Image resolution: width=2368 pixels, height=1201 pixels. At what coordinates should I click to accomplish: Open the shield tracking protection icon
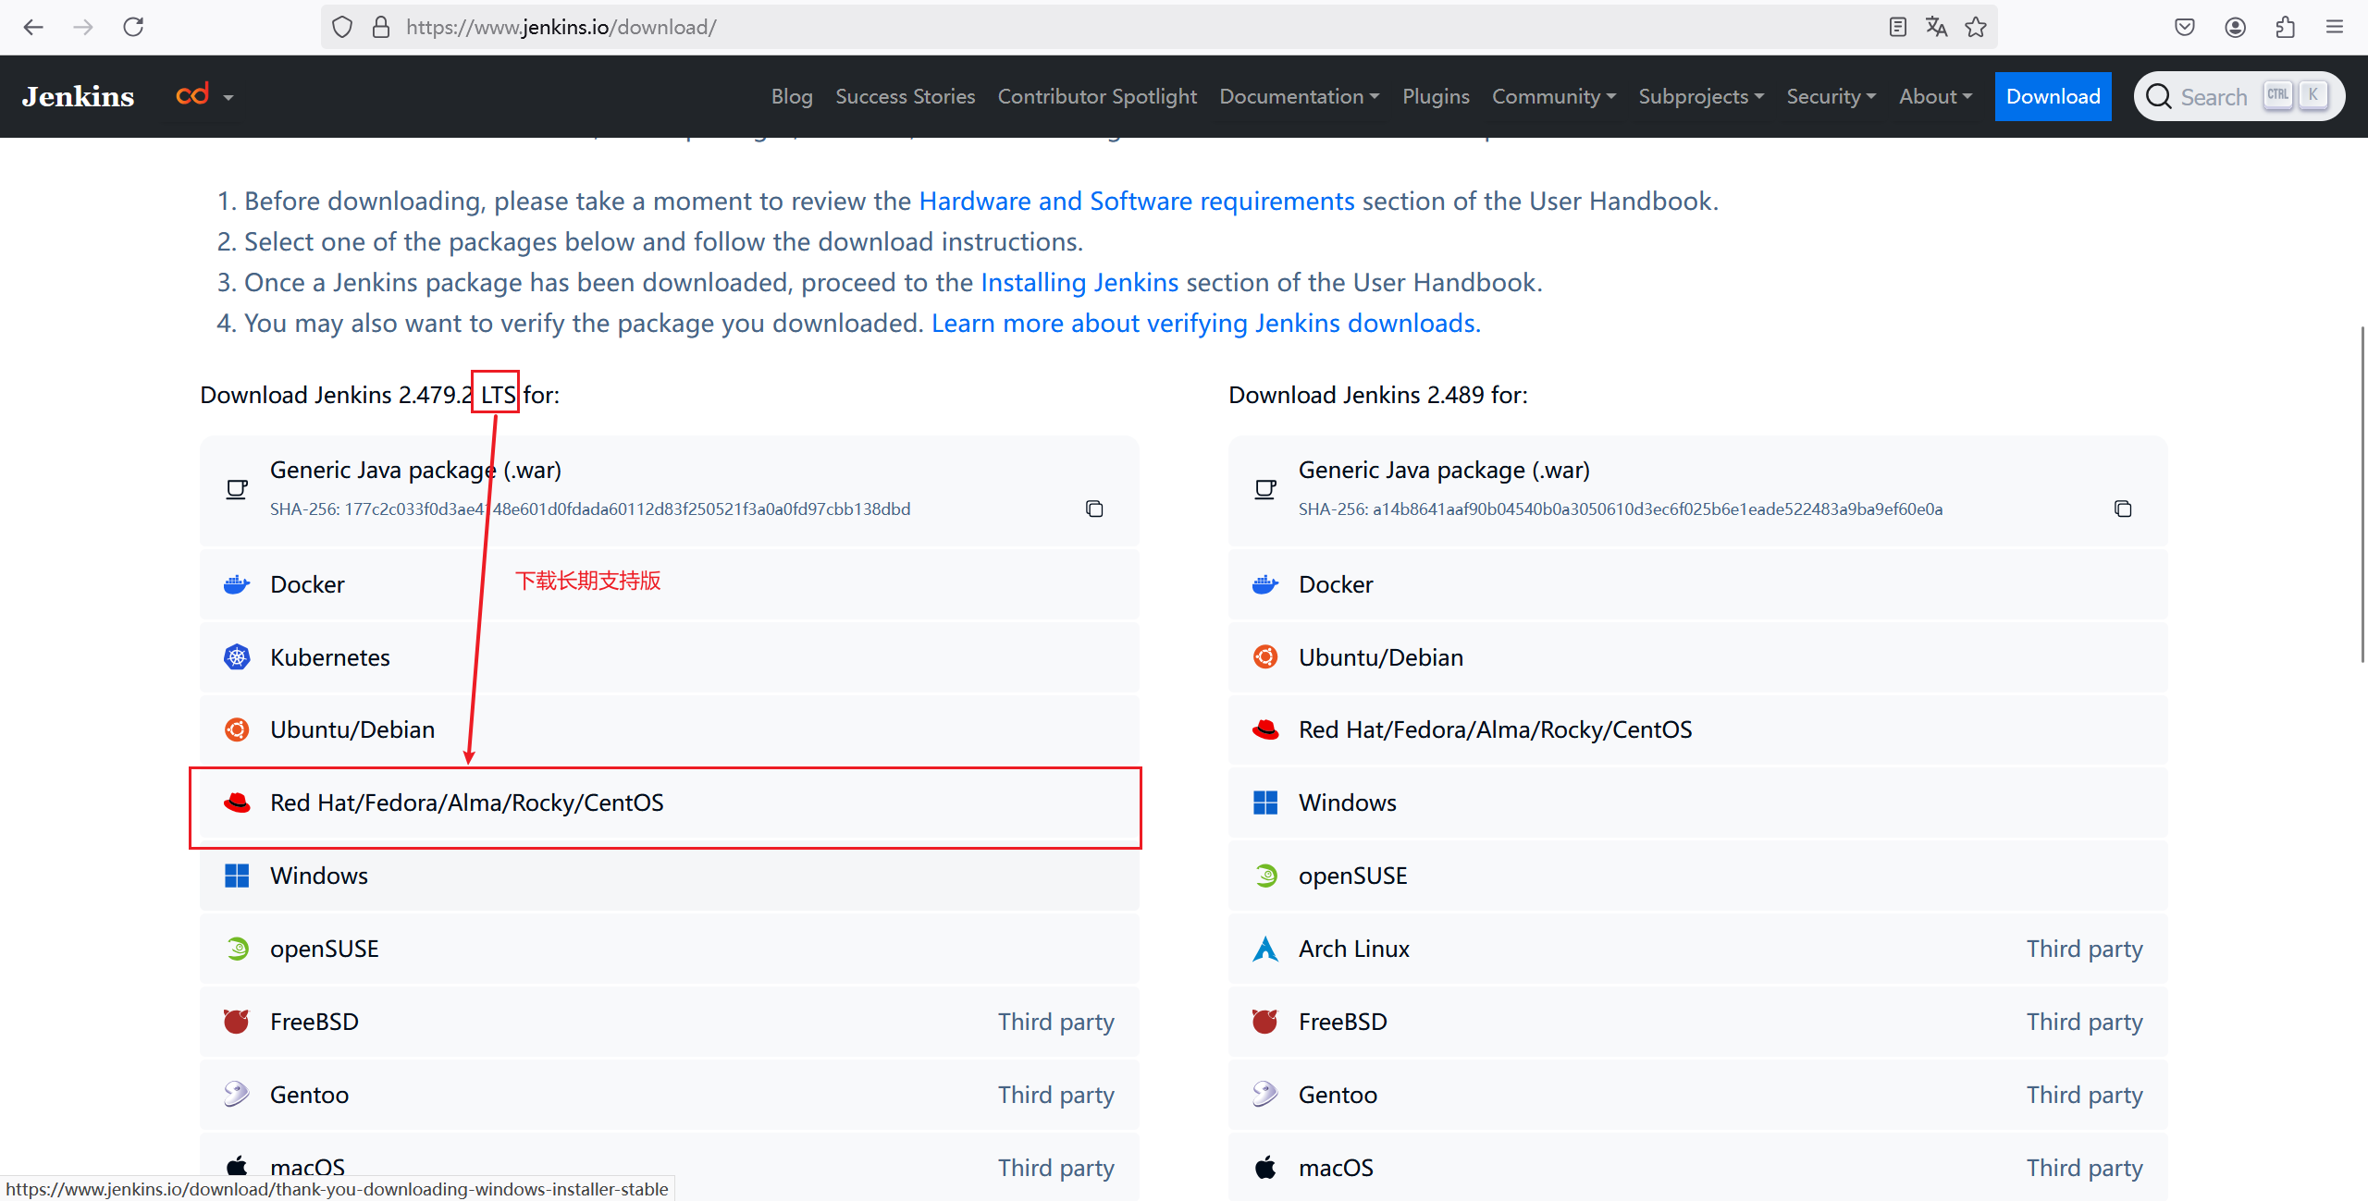pyautogui.click(x=342, y=27)
